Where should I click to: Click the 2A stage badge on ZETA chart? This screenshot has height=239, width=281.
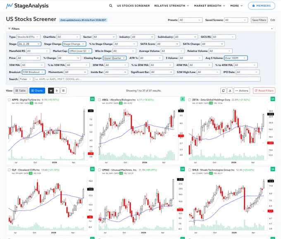pos(273,99)
